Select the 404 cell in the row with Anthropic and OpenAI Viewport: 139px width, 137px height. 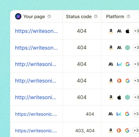tap(82, 48)
